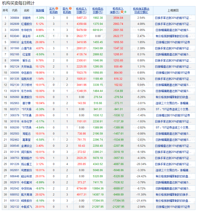
Task: Open stock code 688552 link
Action: (15, 195)
